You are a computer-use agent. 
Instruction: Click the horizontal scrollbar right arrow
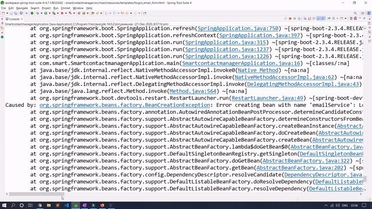coord(361,194)
